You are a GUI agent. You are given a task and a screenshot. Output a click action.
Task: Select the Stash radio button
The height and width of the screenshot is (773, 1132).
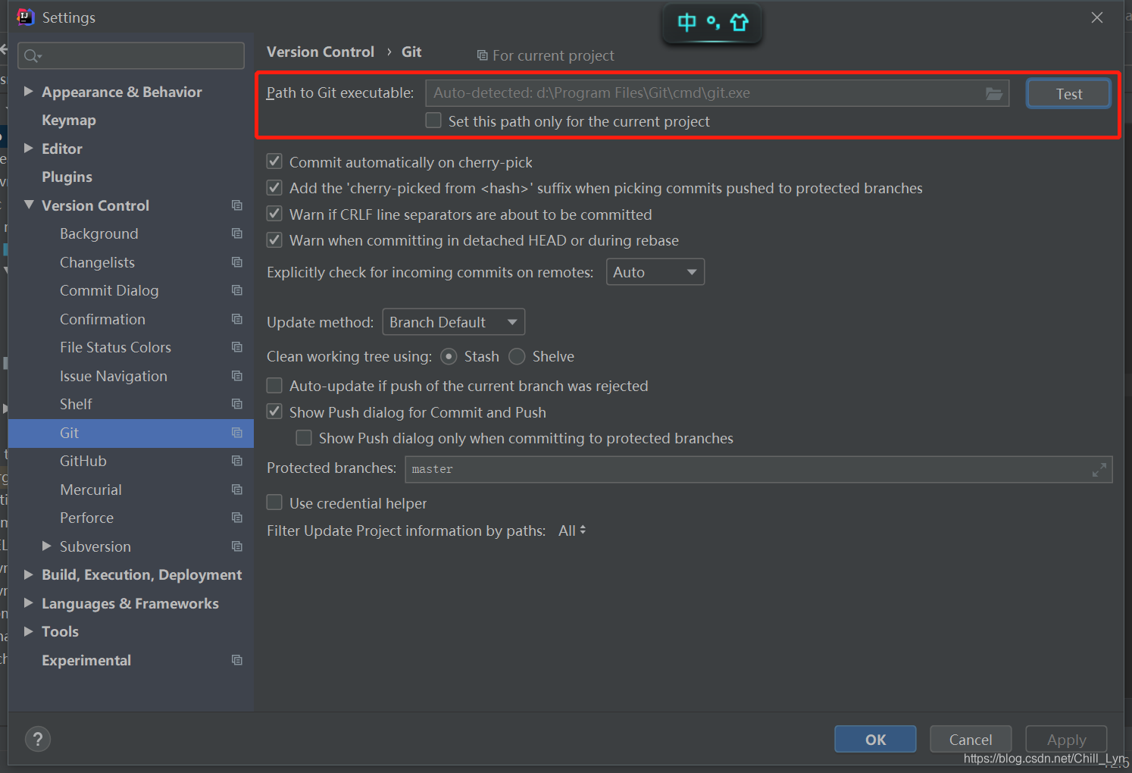(449, 356)
